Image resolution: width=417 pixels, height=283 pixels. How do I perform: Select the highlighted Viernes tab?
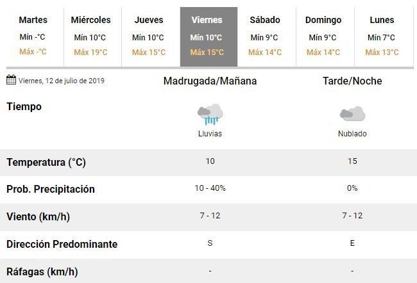(207, 36)
